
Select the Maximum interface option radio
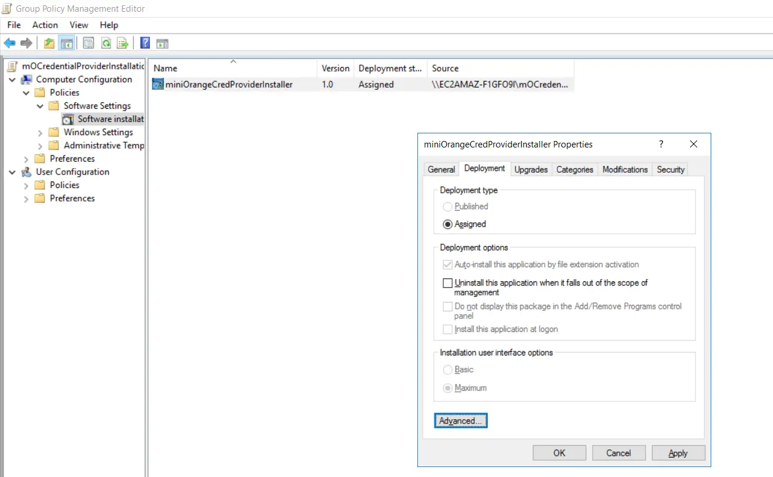448,388
